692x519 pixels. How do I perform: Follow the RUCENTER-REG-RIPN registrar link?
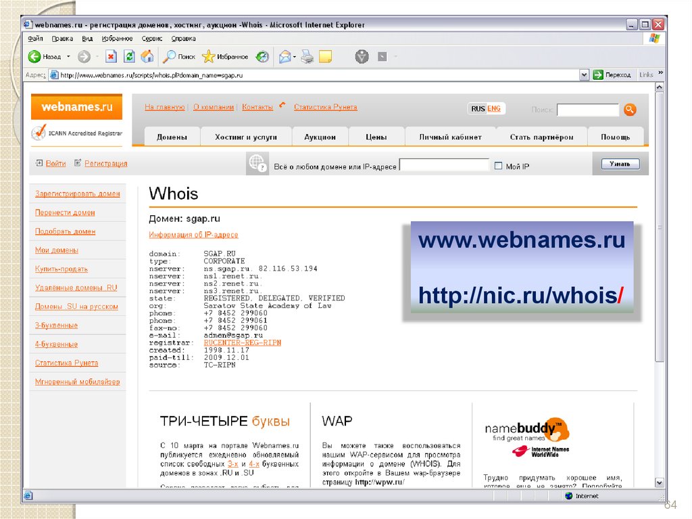pos(243,343)
